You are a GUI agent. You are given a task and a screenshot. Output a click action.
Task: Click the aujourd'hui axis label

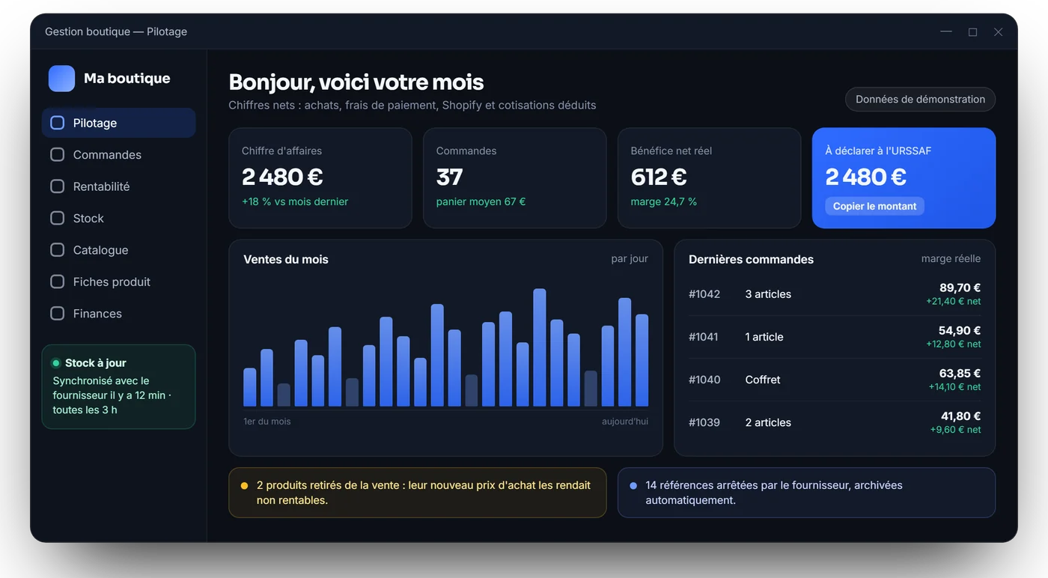625,422
